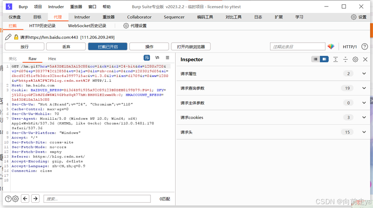The height and width of the screenshot is (208, 373).
Task: Switch to the 重放器 tool tab
Action: tap(109, 17)
